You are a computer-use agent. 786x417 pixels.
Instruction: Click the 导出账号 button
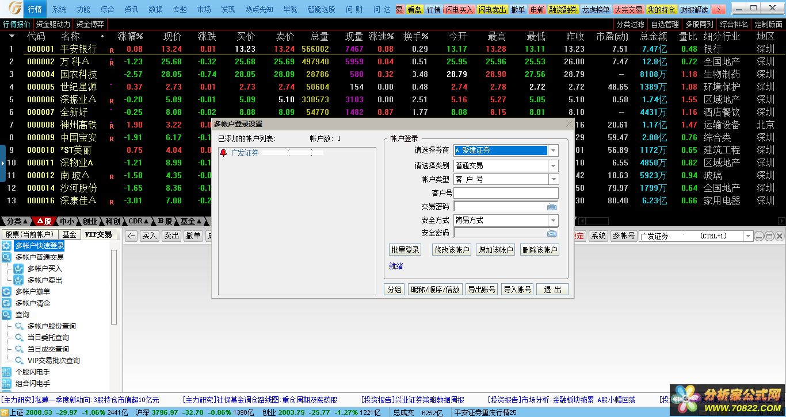coord(481,289)
